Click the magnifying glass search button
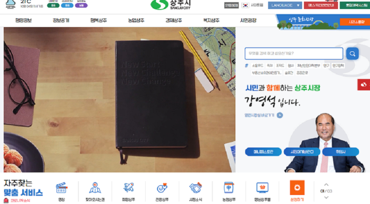 [x=352, y=54]
